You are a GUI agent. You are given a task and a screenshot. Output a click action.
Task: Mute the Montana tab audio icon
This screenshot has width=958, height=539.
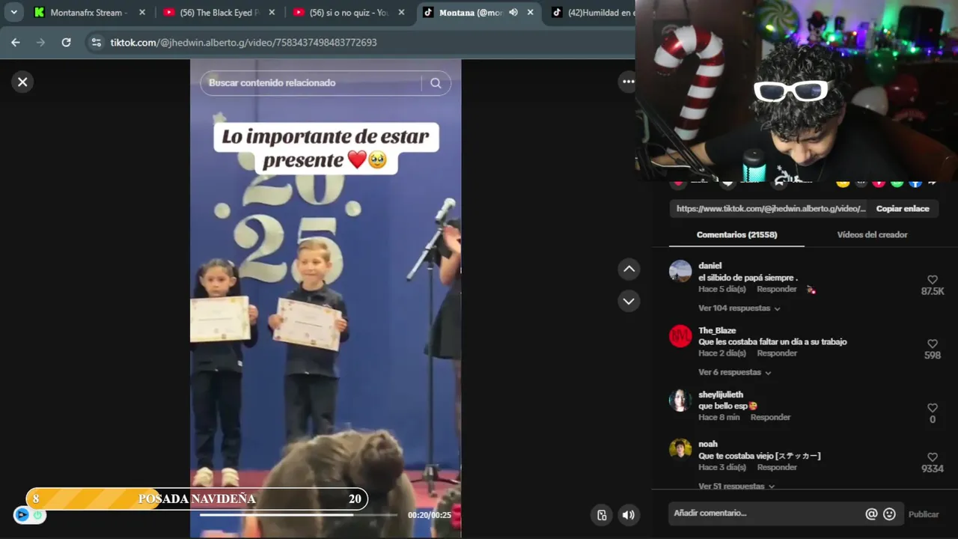pyautogui.click(x=513, y=13)
